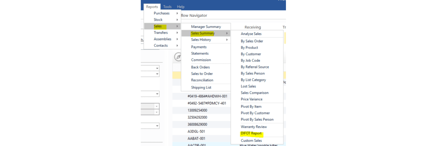Image resolution: width=426 pixels, height=146 pixels.
Task: Open Manager Summary report
Action: tap(206, 27)
